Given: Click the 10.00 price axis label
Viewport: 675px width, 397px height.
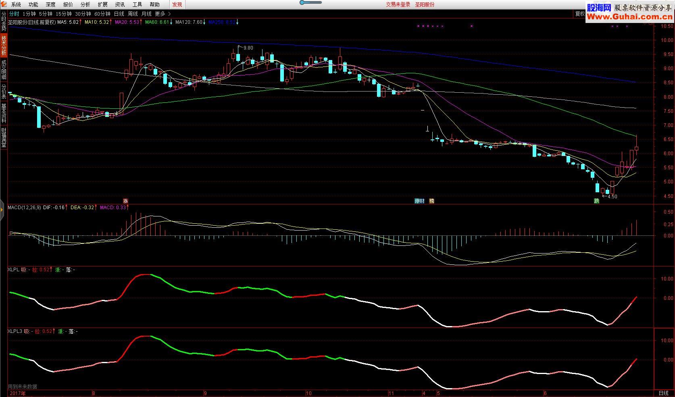Looking at the screenshot, I should 667,40.
